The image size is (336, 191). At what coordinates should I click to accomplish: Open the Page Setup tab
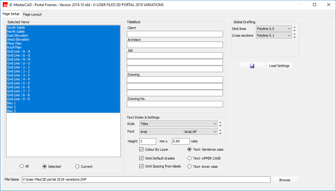coord(11,14)
